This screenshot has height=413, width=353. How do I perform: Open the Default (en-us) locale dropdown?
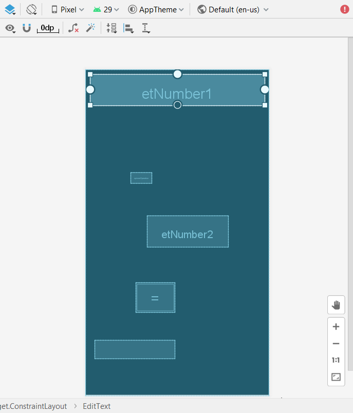pos(233,9)
